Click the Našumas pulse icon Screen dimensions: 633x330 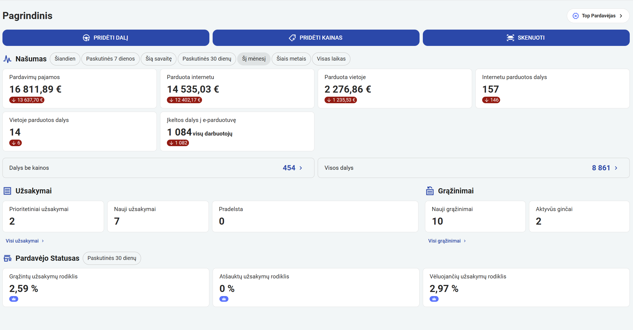click(7, 59)
